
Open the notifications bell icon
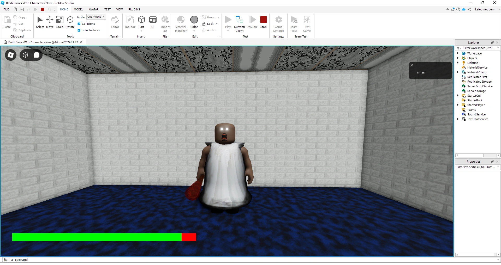[453, 9]
